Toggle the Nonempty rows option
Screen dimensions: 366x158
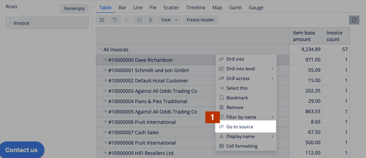click(x=74, y=9)
